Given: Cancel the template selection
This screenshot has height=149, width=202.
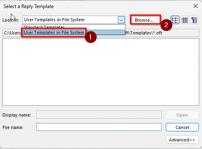Looking at the screenshot, I should click(x=182, y=127).
